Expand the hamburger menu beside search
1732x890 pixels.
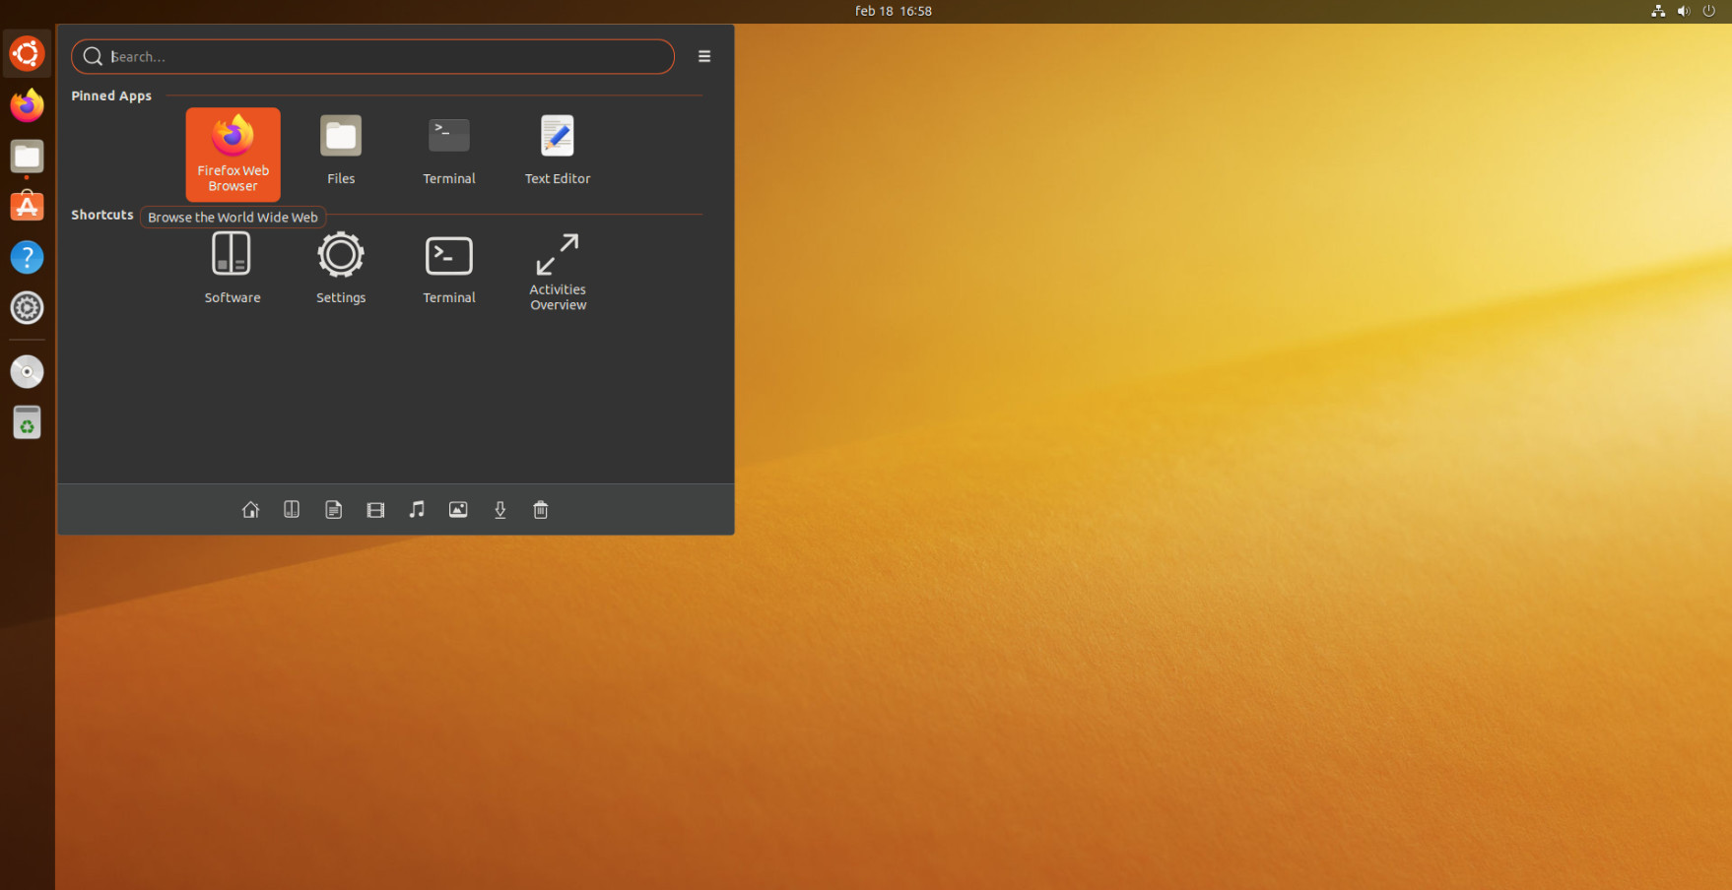pyautogui.click(x=704, y=56)
